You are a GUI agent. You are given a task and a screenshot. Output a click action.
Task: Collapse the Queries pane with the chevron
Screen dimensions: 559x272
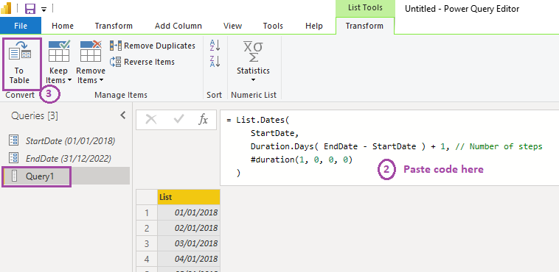coord(123,115)
